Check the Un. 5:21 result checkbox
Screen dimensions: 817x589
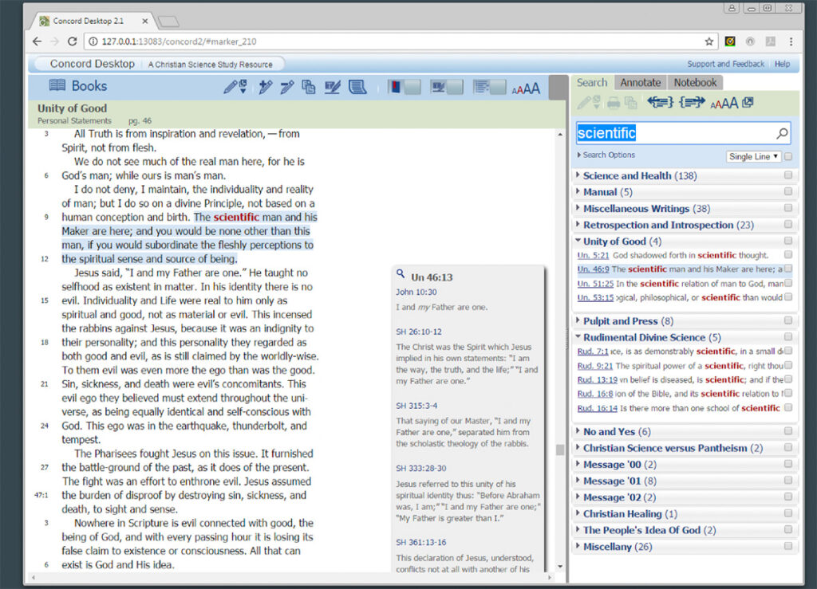(788, 254)
